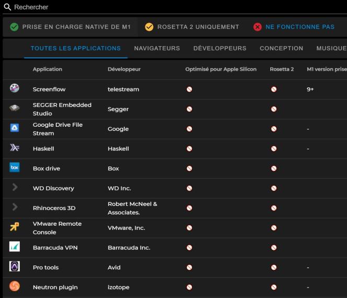
Task: Click the search magnifier icon
Action: (x=7, y=7)
